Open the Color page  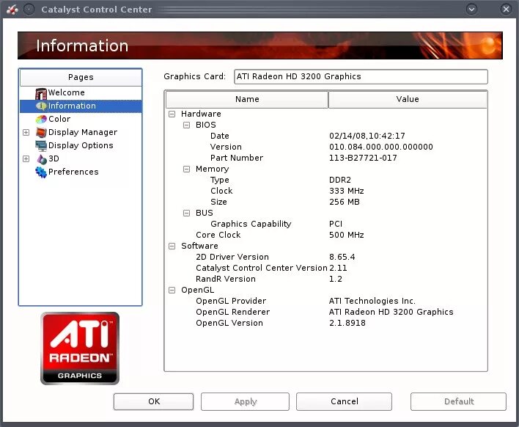(59, 119)
